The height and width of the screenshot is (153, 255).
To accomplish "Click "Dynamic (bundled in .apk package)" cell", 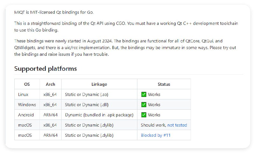I will point(99,115).
